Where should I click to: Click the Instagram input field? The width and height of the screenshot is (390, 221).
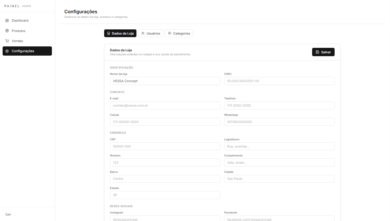tap(165, 218)
